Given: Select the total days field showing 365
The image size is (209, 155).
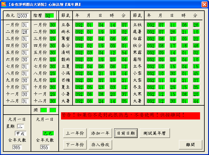Looking at the screenshot, I should pos(17,147).
